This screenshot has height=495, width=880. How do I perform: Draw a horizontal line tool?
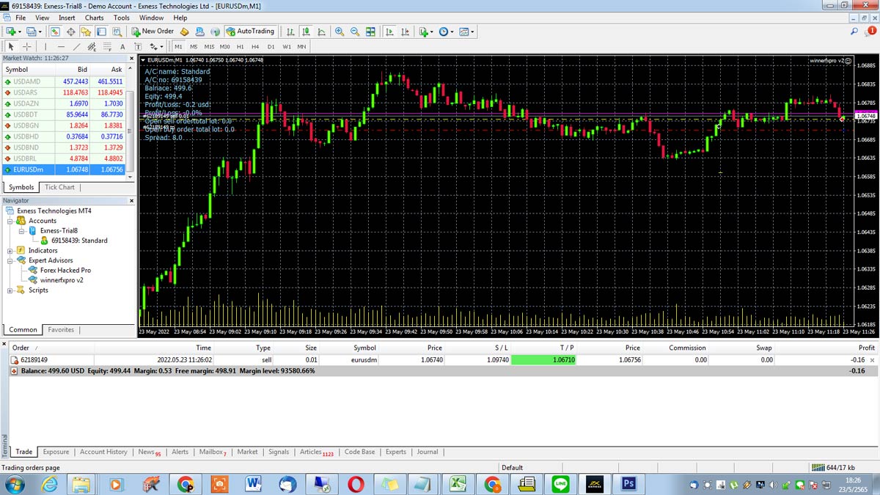click(61, 46)
